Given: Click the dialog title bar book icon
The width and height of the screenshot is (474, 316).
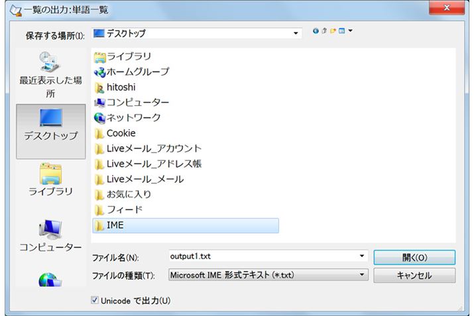Looking at the screenshot, I should [16, 10].
